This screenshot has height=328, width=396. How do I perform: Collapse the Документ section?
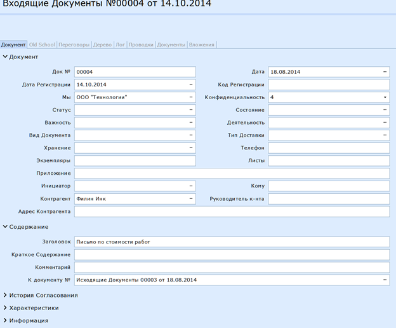[x=5, y=57]
